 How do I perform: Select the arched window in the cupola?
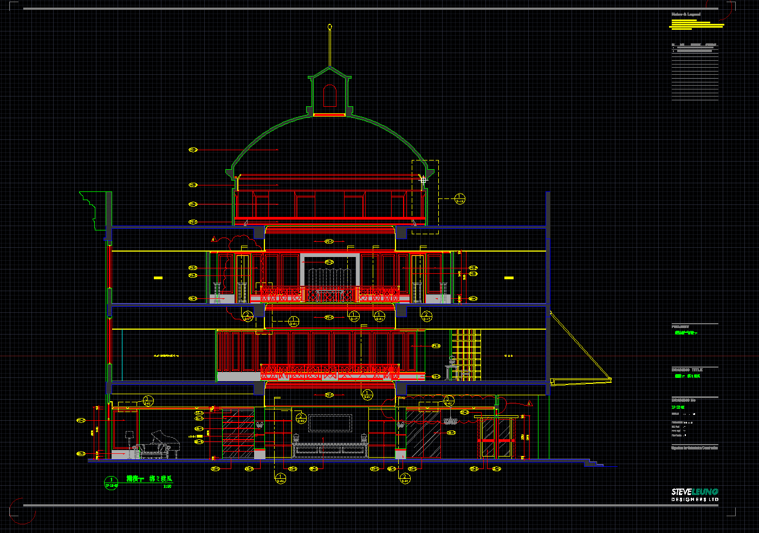[x=329, y=96]
